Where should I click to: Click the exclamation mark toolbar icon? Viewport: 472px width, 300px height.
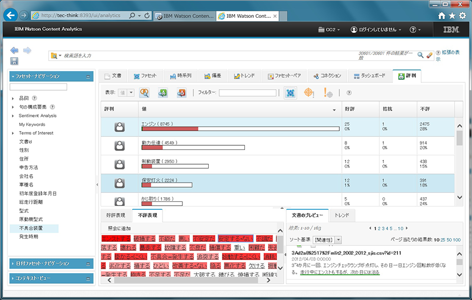(x=328, y=92)
